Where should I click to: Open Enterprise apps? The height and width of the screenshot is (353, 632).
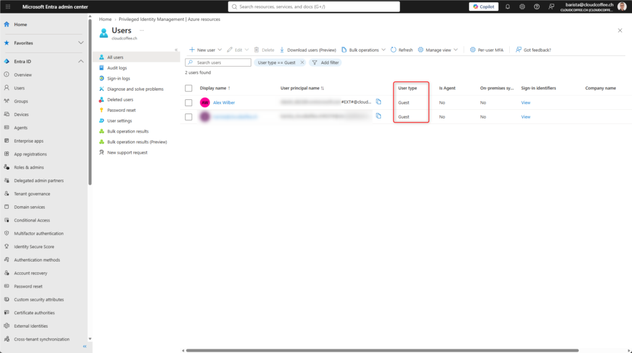point(28,141)
